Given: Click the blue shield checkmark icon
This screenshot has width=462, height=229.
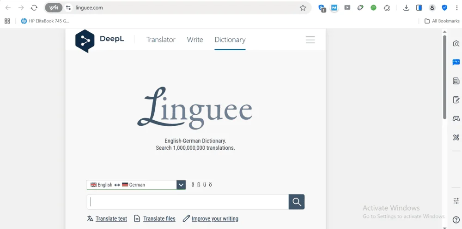Looking at the screenshot, I should click(444, 8).
